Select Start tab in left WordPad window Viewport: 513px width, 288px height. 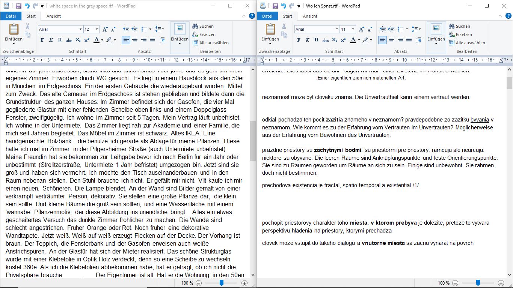(x=31, y=16)
